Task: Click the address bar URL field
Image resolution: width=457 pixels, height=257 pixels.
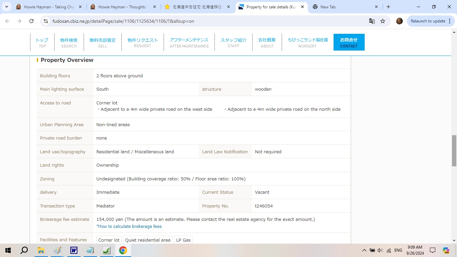Action: (201, 21)
